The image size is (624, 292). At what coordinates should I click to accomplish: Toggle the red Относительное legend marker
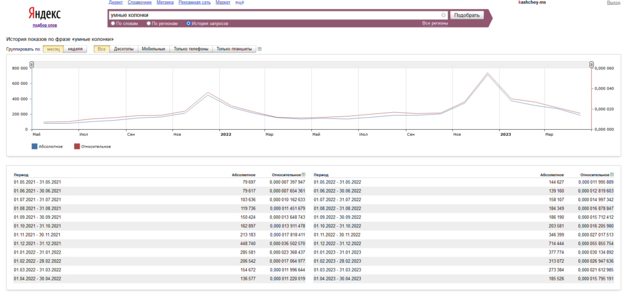coord(77,146)
